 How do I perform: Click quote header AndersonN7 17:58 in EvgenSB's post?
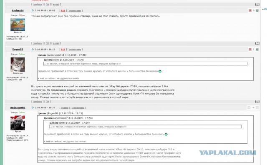[x=62, y=55]
